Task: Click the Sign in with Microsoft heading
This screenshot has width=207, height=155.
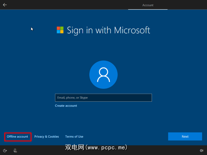Action: 108,30
